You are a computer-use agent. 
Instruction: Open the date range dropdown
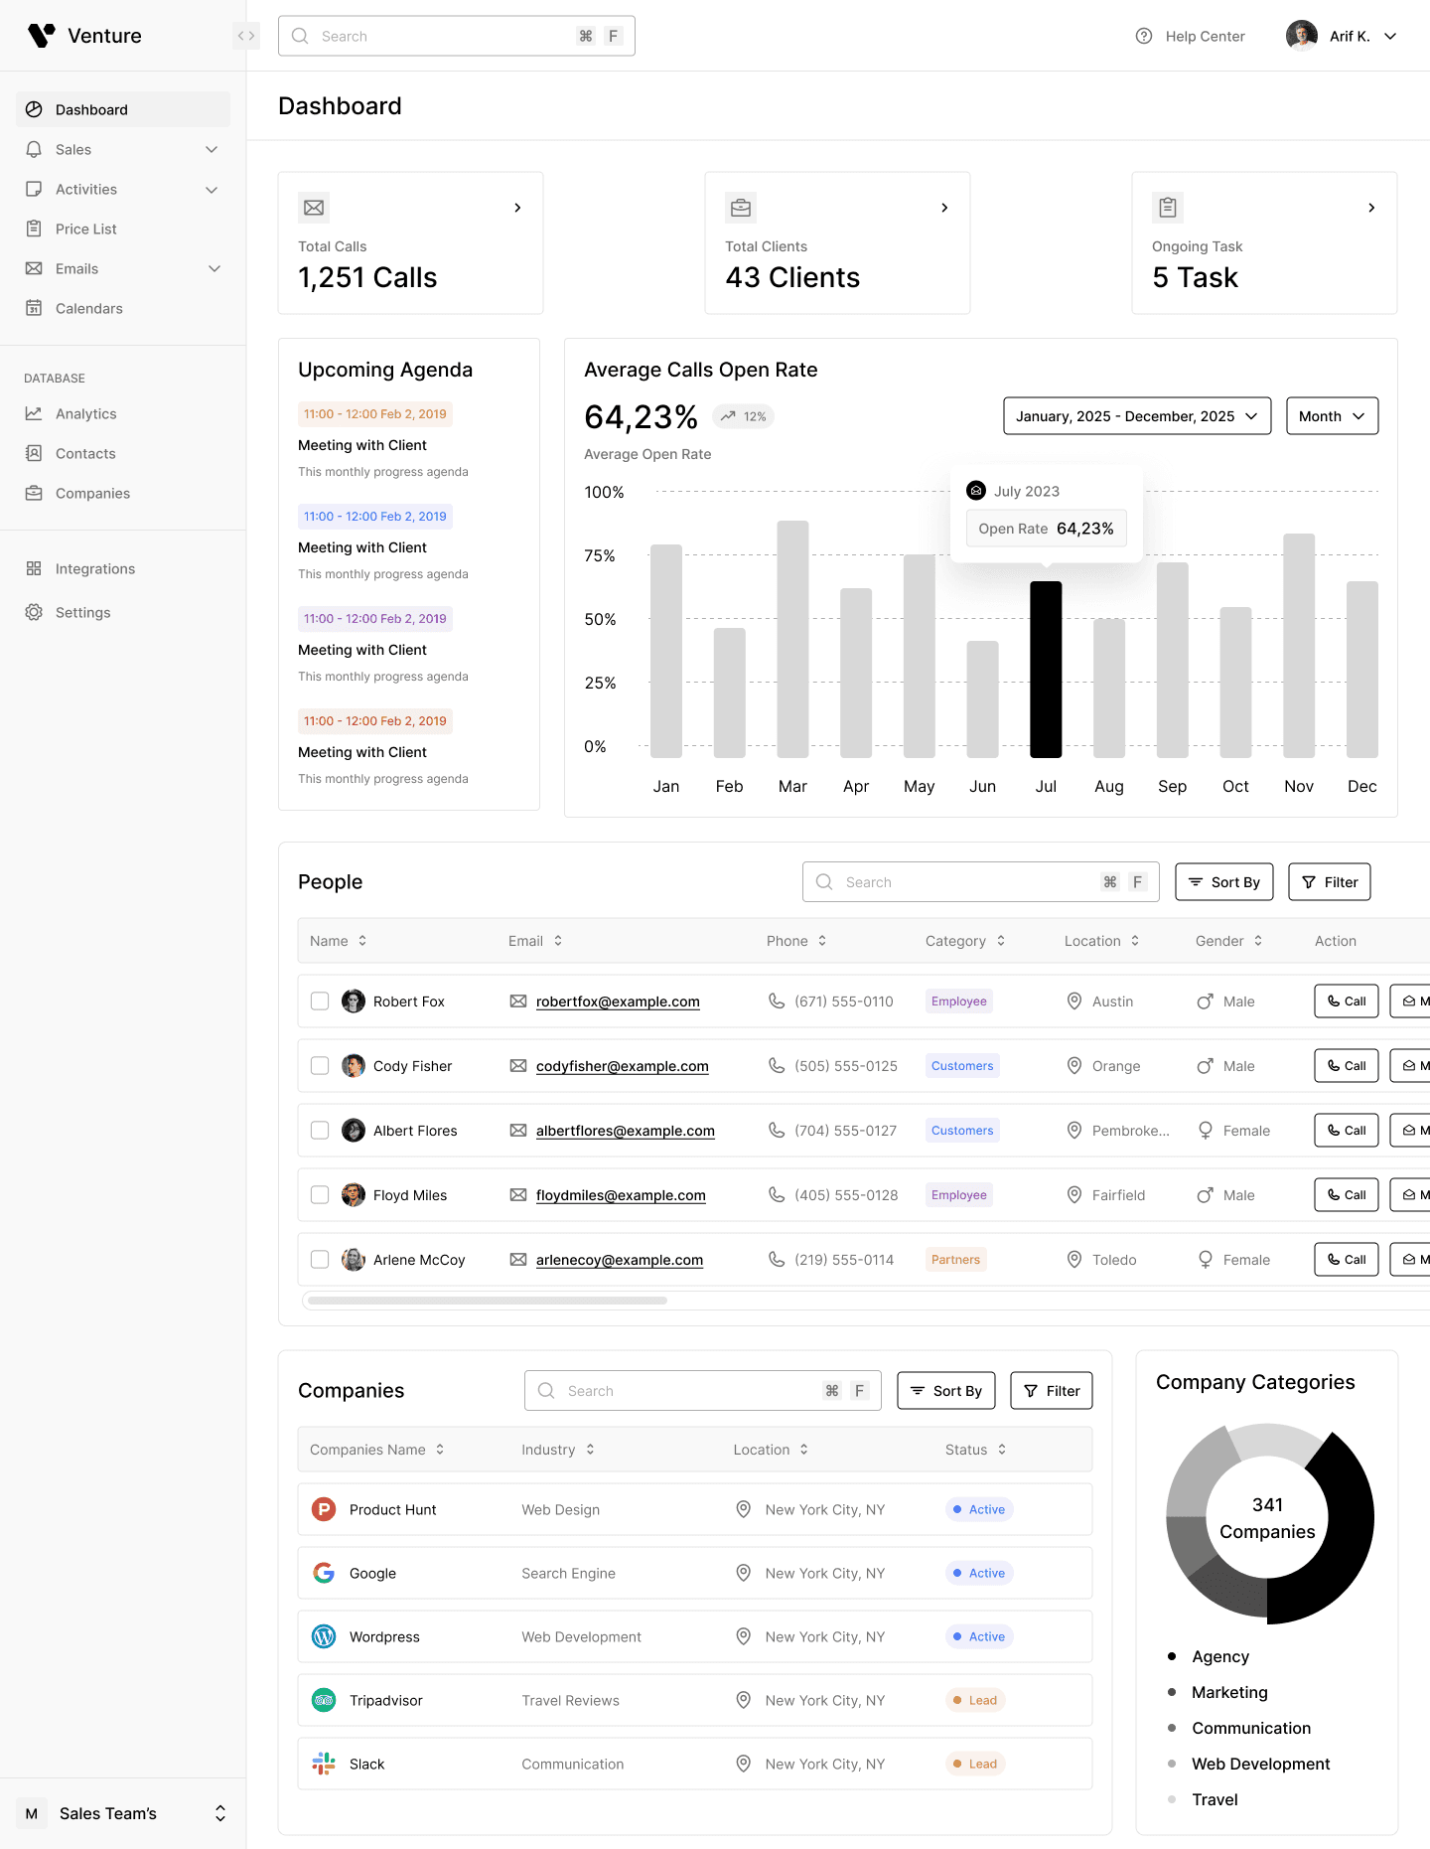(1136, 416)
